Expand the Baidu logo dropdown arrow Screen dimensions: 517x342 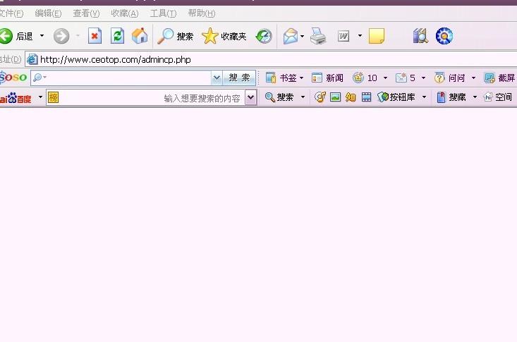point(40,97)
